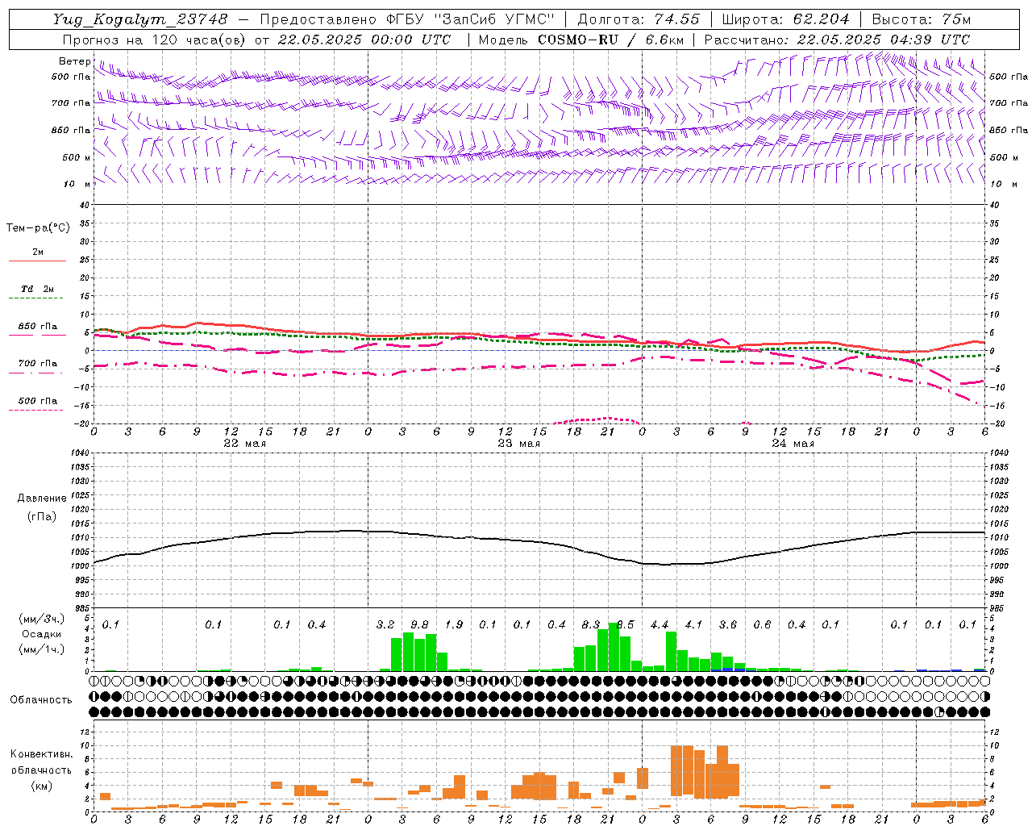Click the 4.4 precipitation total
The image size is (1032, 826).
pyautogui.click(x=660, y=624)
